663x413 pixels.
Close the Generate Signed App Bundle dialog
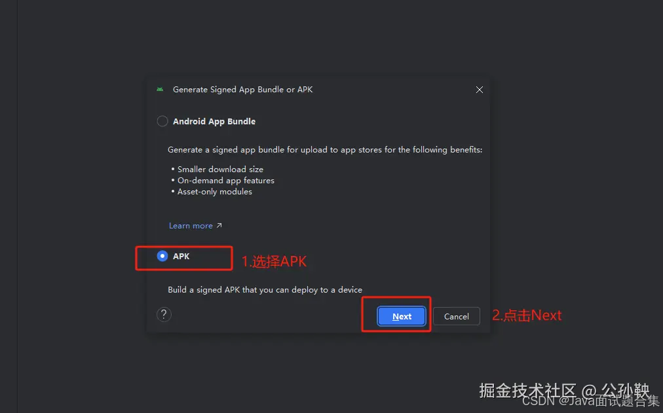pos(480,90)
